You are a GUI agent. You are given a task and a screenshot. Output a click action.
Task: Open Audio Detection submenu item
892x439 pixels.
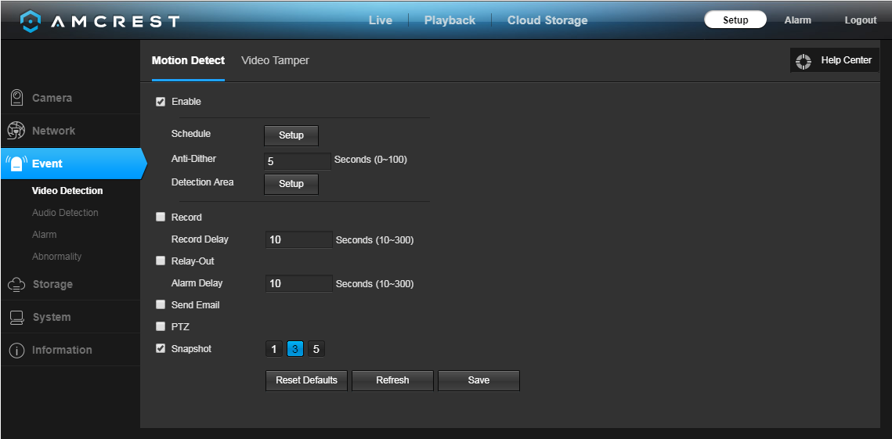(65, 213)
